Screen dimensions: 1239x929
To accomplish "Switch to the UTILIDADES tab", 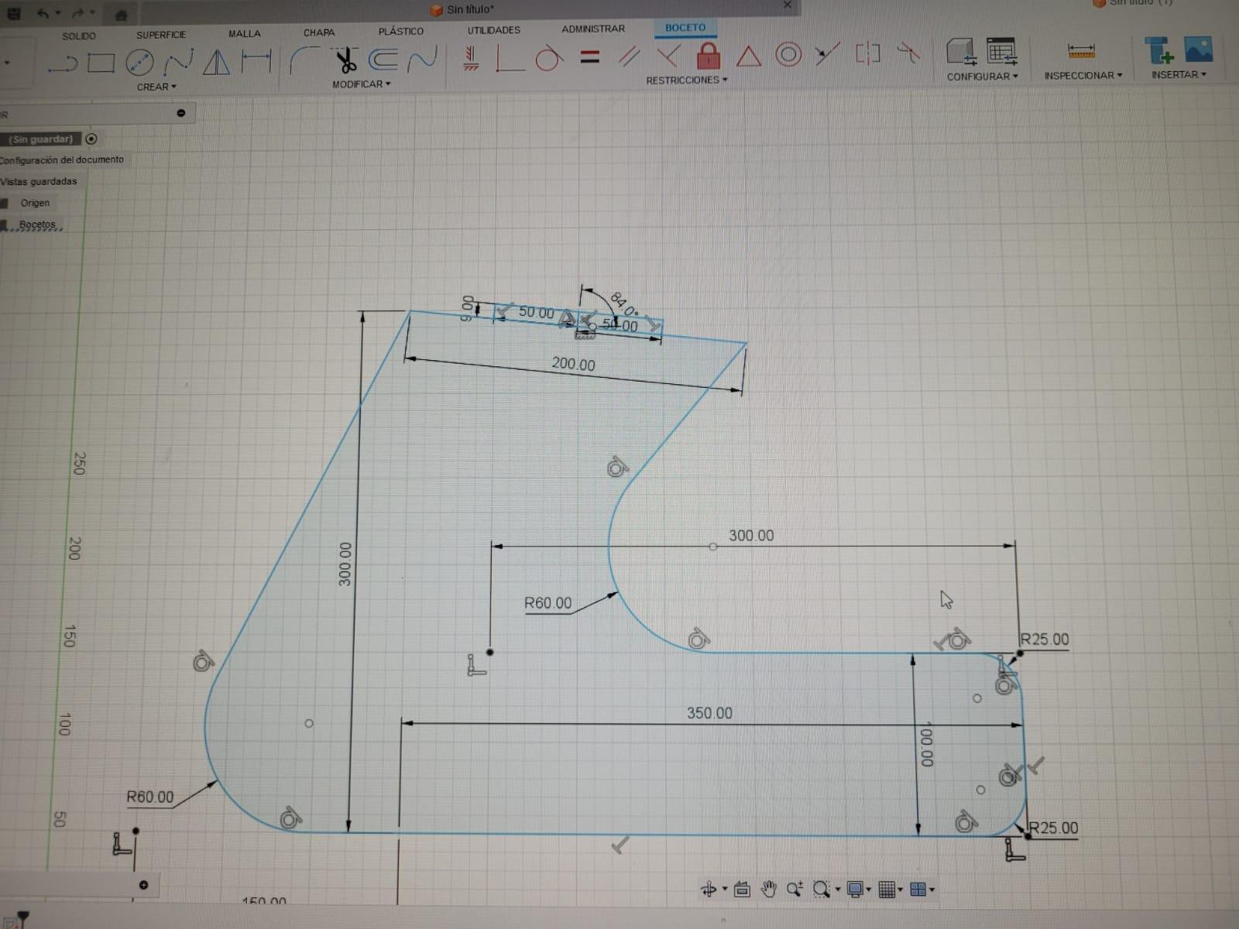I will (494, 29).
